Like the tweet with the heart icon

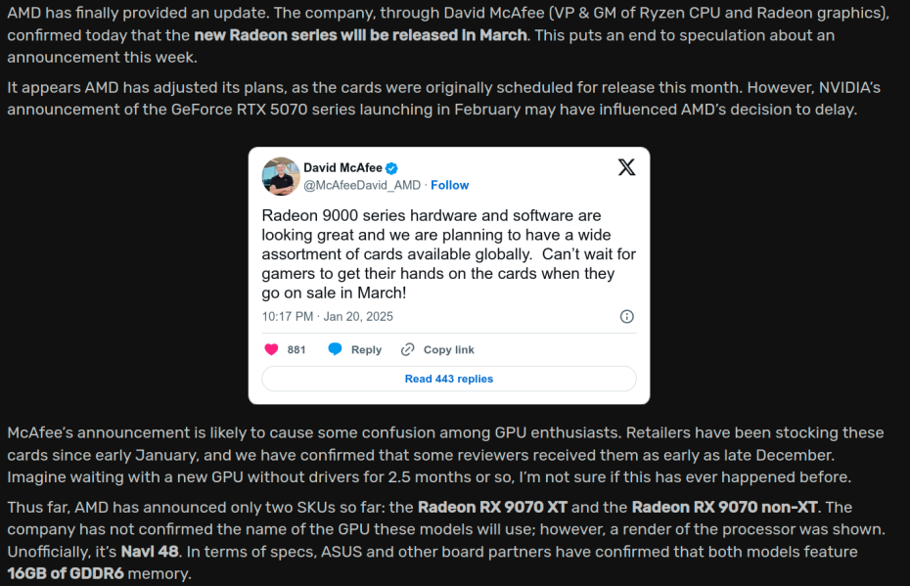tap(272, 349)
